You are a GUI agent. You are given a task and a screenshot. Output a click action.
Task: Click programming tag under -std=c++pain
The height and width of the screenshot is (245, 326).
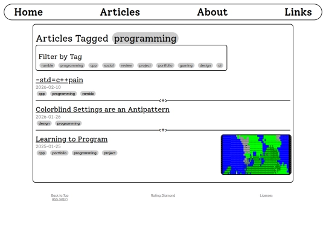pos(63,94)
